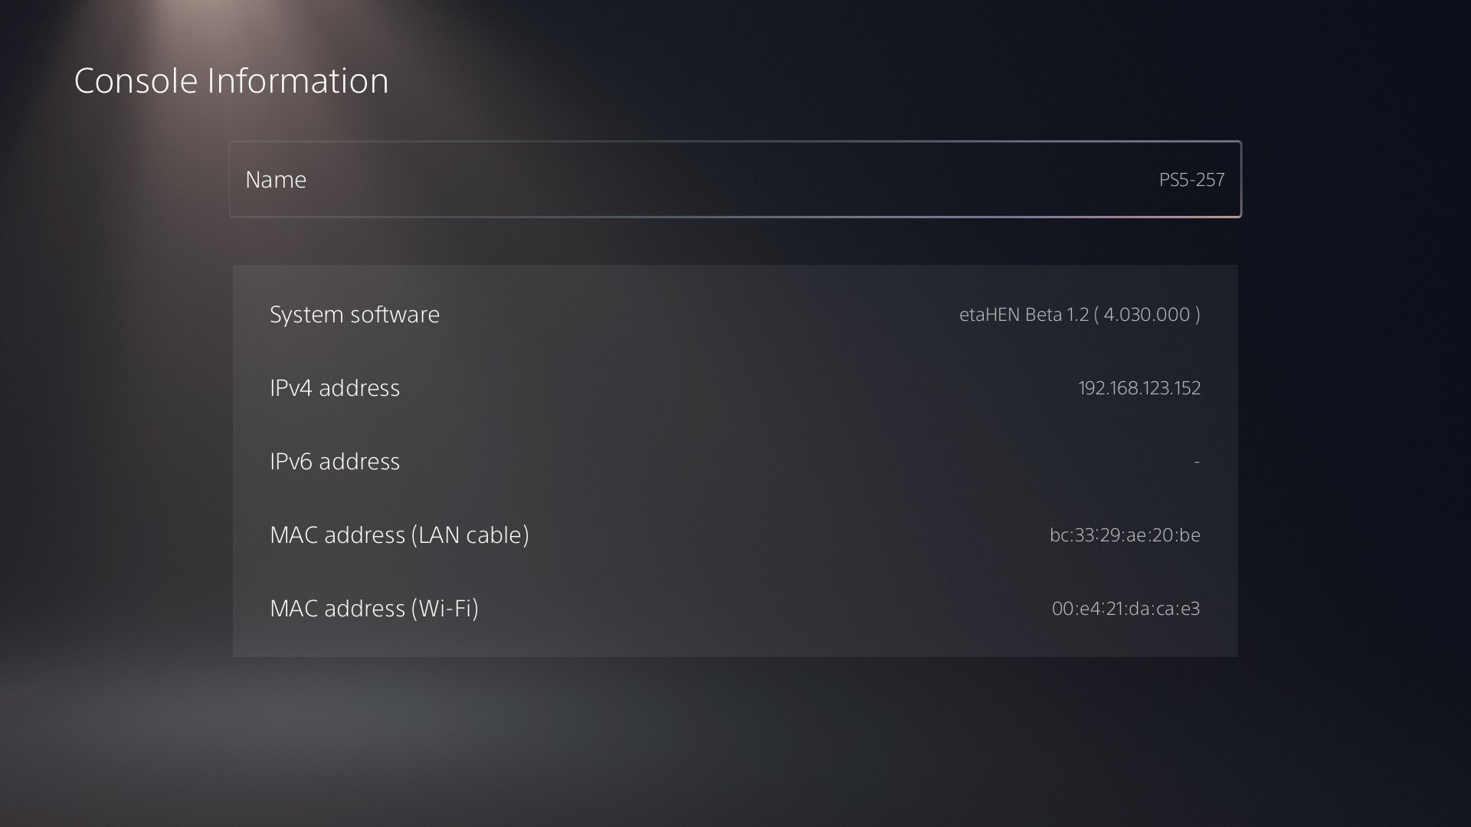Select the IPv6 address label
This screenshot has width=1471, height=827.
coord(334,461)
